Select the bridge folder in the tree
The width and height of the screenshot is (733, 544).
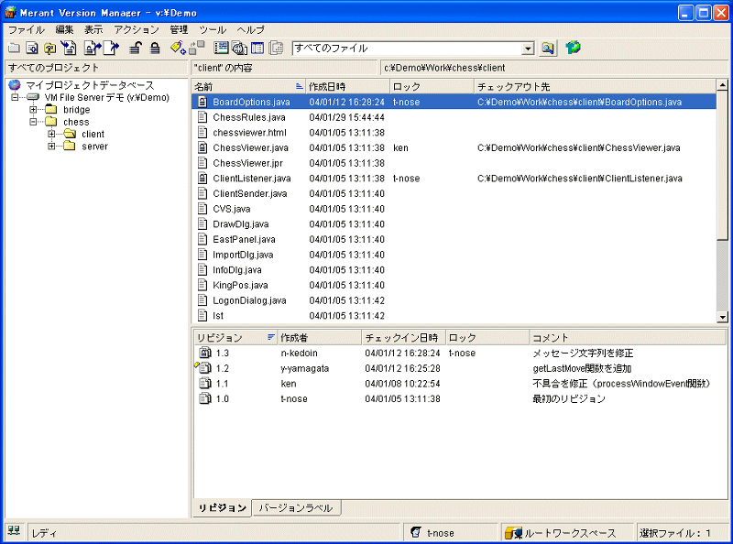point(77,110)
